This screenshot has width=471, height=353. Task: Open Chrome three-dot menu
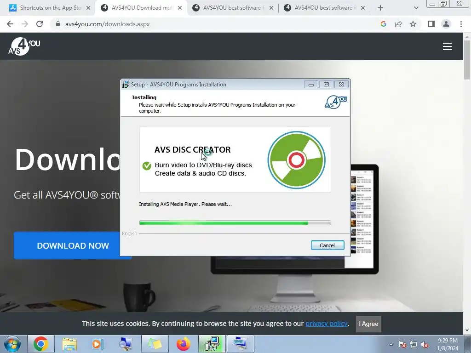tap(461, 24)
